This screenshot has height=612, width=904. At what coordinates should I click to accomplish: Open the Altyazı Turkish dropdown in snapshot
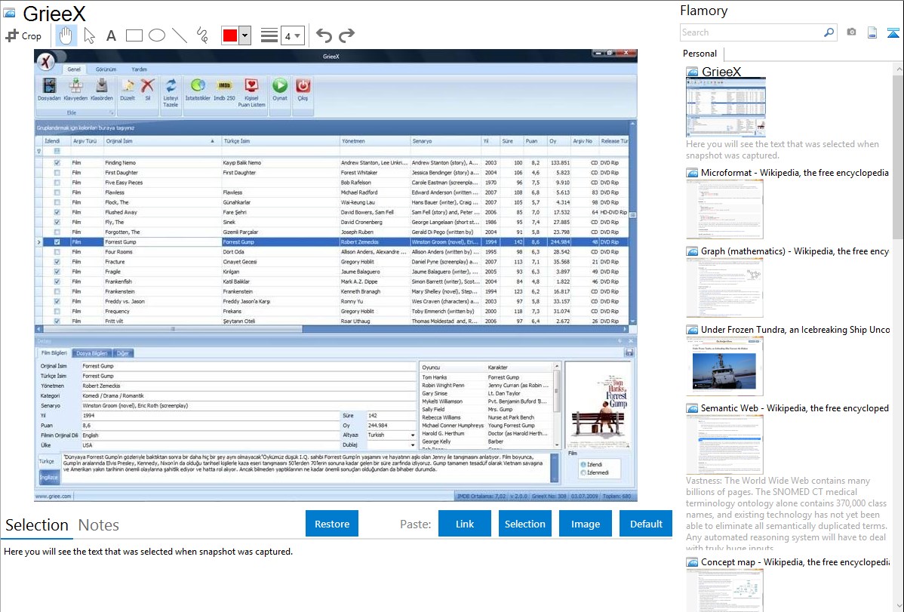[412, 435]
